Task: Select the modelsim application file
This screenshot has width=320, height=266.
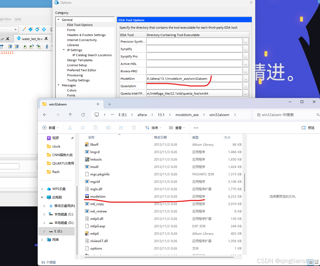Action: [x=98, y=196]
